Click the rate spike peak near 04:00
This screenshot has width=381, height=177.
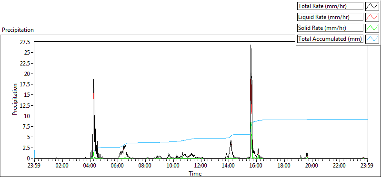click(93, 80)
